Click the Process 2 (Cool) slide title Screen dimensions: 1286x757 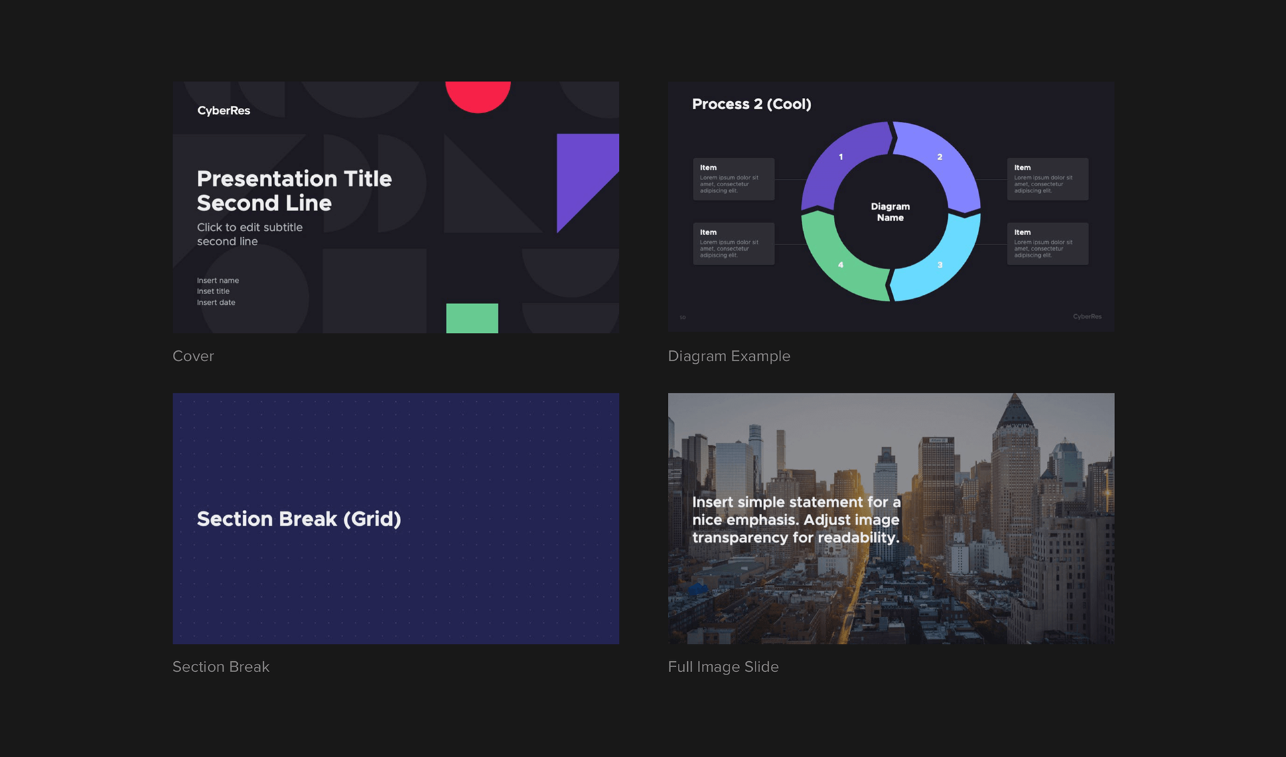(x=751, y=104)
